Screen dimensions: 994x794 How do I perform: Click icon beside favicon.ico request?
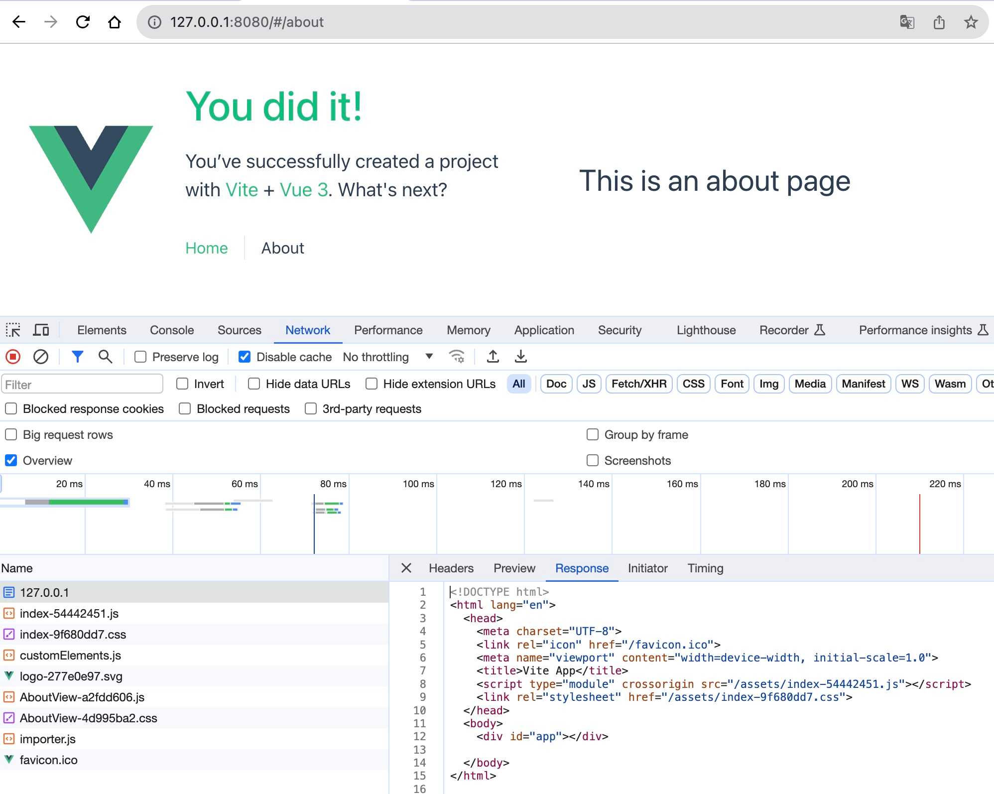pyautogui.click(x=9, y=760)
